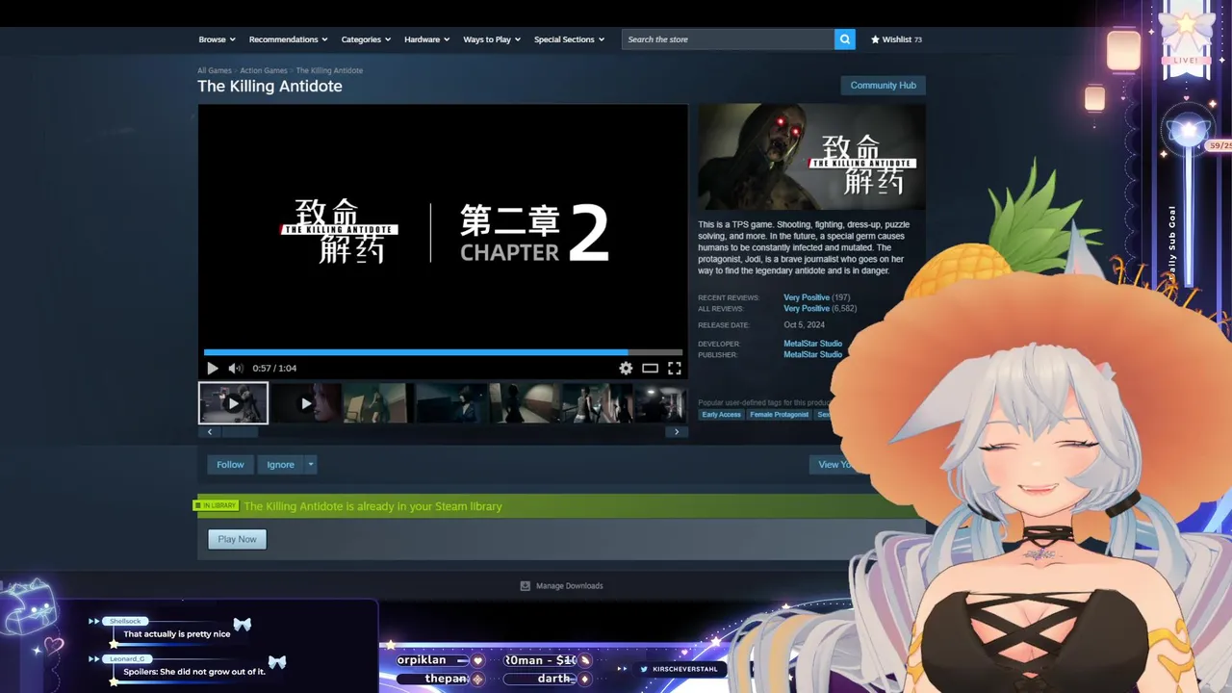Mute the trailer volume icon
Screen dimensions: 1232x693
click(x=236, y=368)
